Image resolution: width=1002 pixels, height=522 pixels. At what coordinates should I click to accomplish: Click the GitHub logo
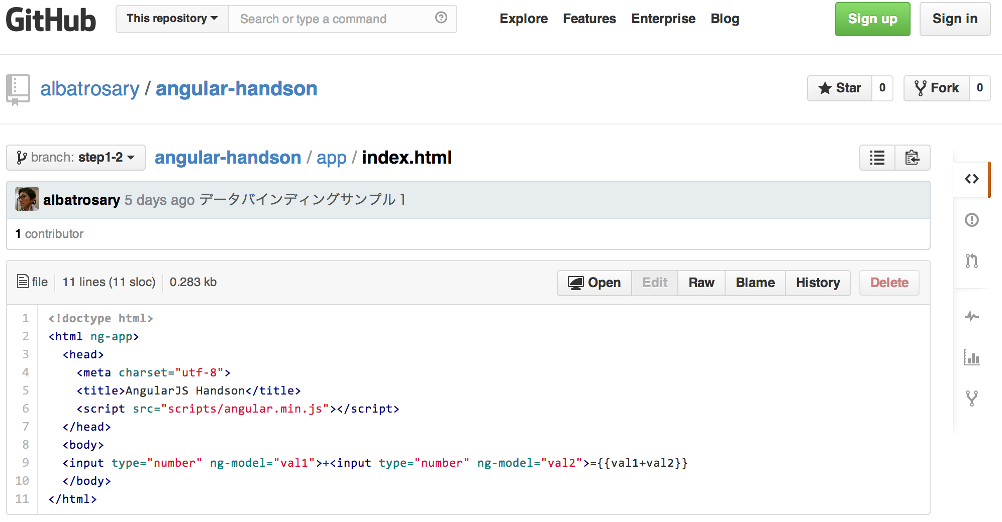pyautogui.click(x=51, y=20)
